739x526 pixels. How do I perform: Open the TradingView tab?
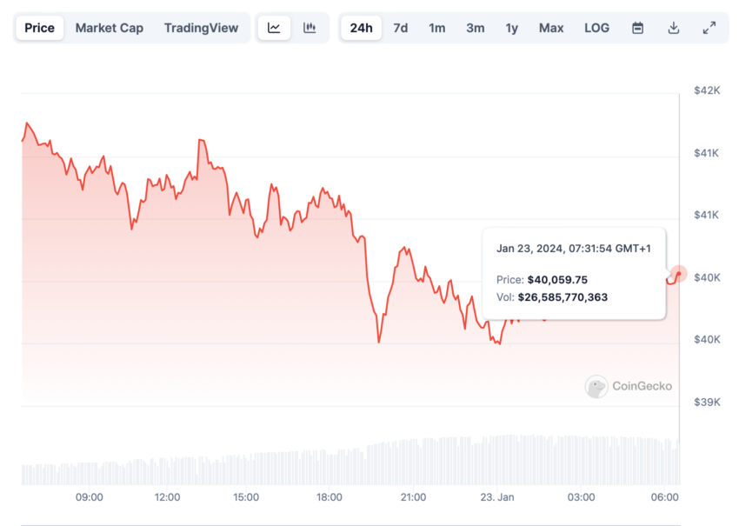201,28
